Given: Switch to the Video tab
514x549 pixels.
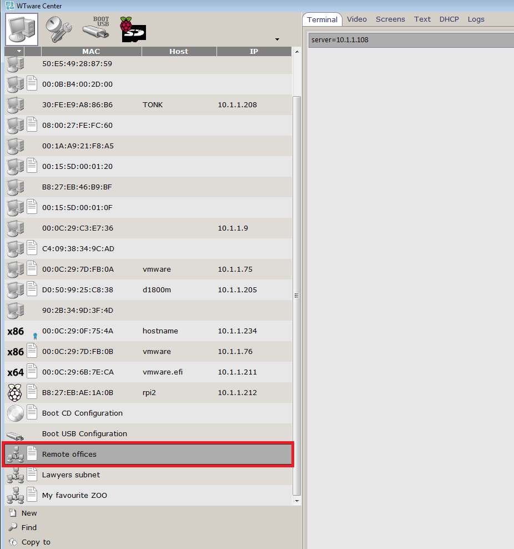Looking at the screenshot, I should coord(357,19).
